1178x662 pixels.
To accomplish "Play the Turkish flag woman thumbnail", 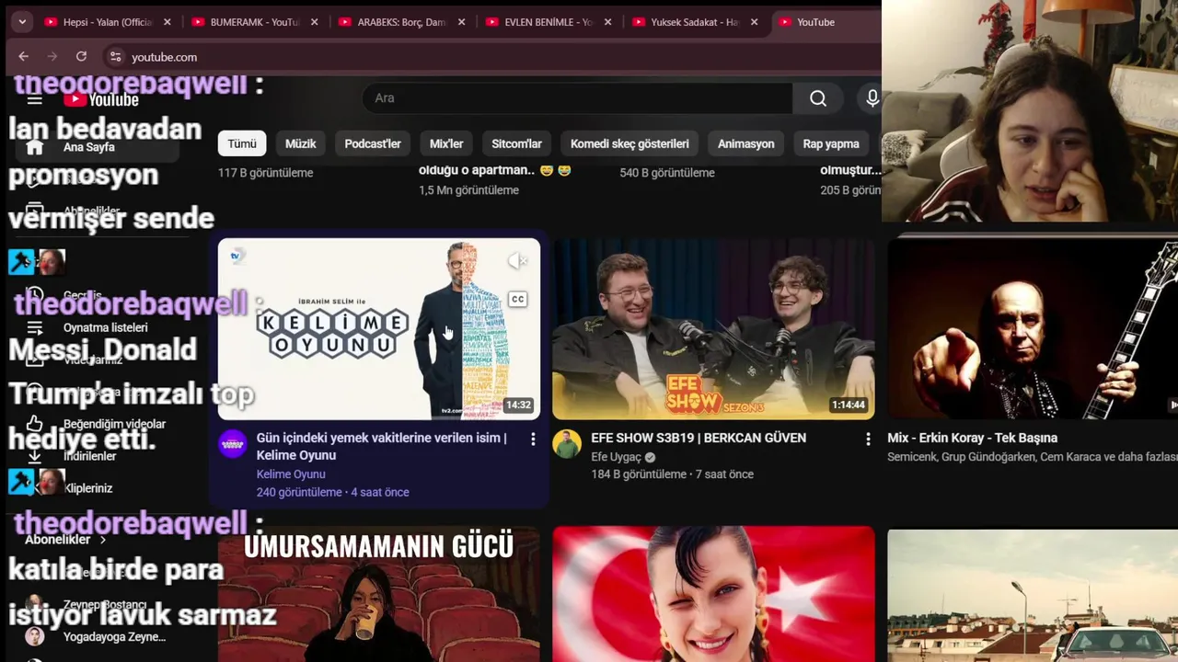I will point(713,594).
